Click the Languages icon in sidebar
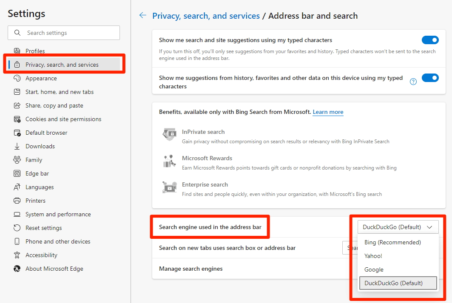452x303 pixels. pos(17,187)
